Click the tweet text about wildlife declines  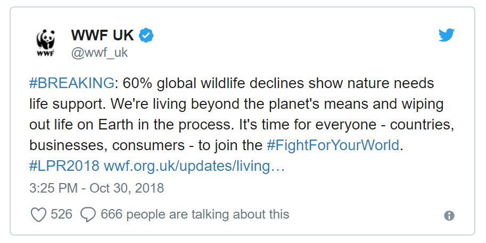[x=242, y=125]
